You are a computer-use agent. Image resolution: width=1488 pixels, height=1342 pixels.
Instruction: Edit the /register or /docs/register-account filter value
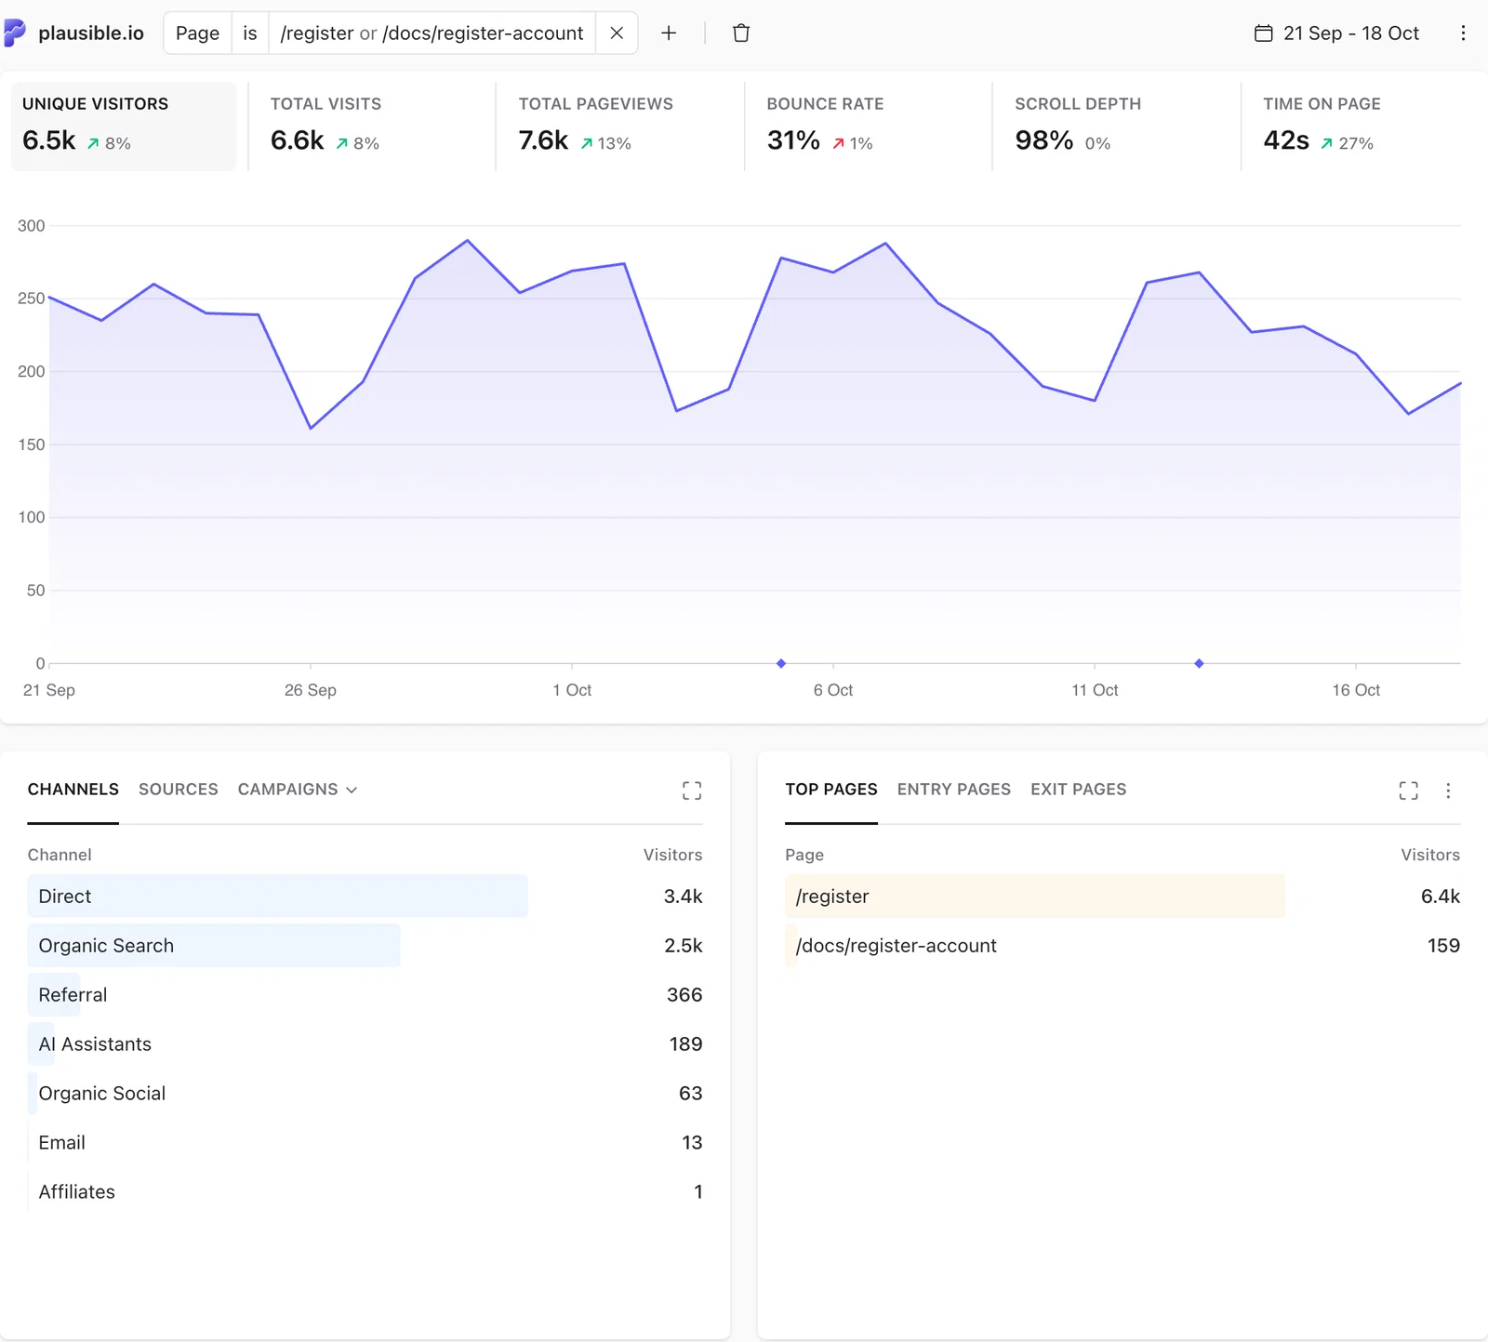point(432,33)
